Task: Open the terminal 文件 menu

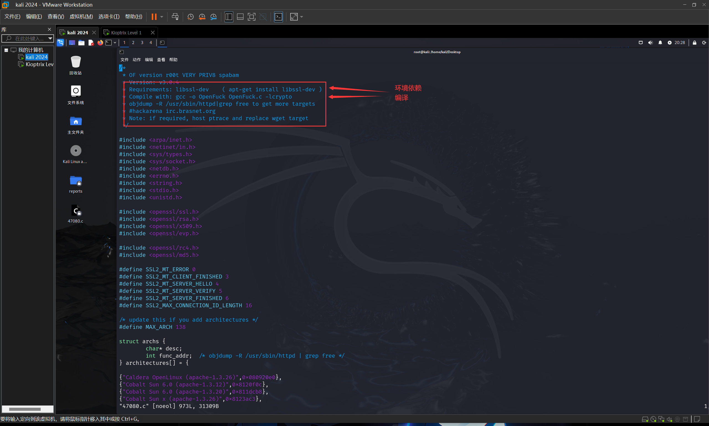Action: [124, 60]
